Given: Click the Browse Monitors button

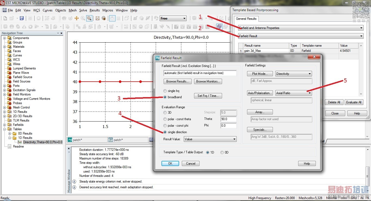Looking at the screenshot, I should click(208, 81).
